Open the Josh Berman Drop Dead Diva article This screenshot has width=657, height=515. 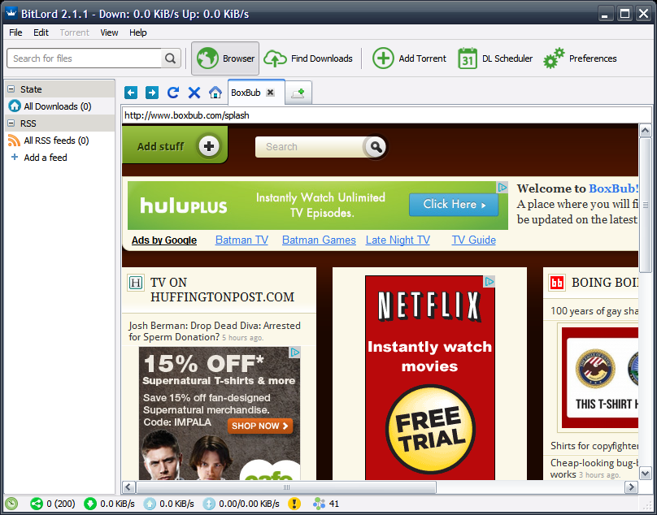click(215, 331)
